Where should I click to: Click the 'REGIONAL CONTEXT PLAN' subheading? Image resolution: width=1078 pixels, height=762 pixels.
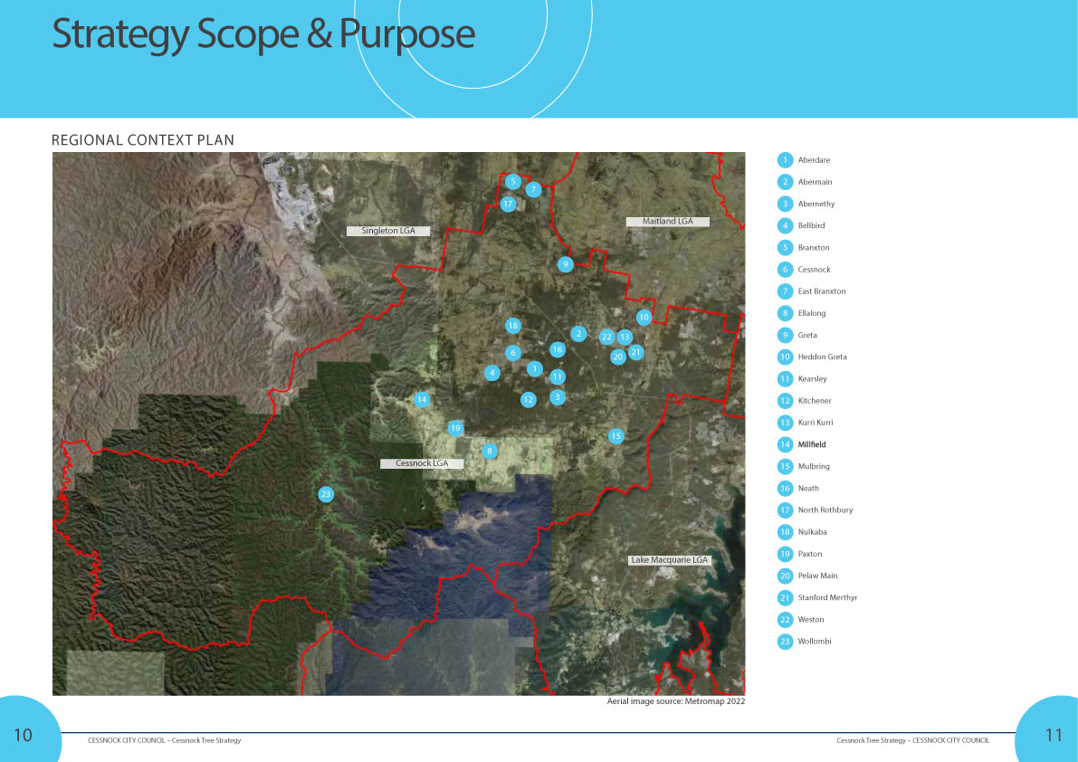tap(143, 140)
